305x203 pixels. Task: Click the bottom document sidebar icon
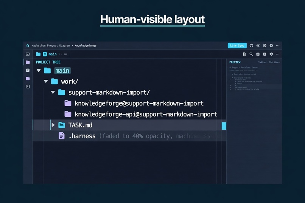tap(28, 87)
